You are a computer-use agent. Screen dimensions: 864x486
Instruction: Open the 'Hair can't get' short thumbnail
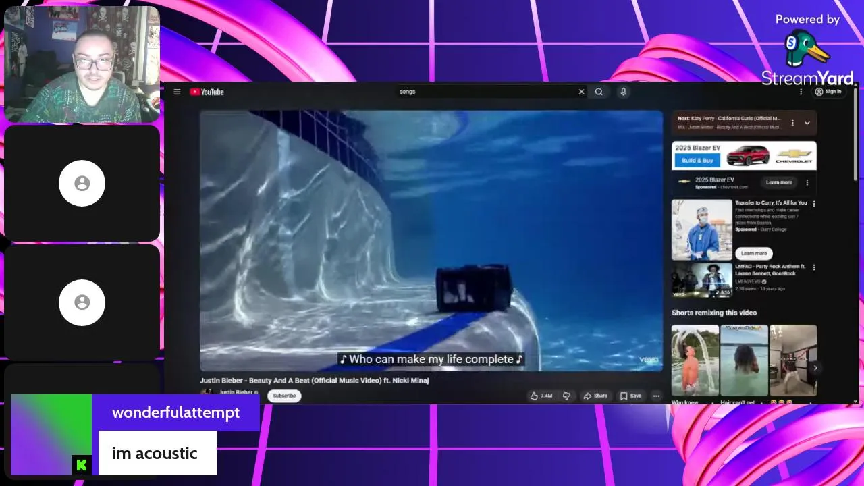point(744,360)
